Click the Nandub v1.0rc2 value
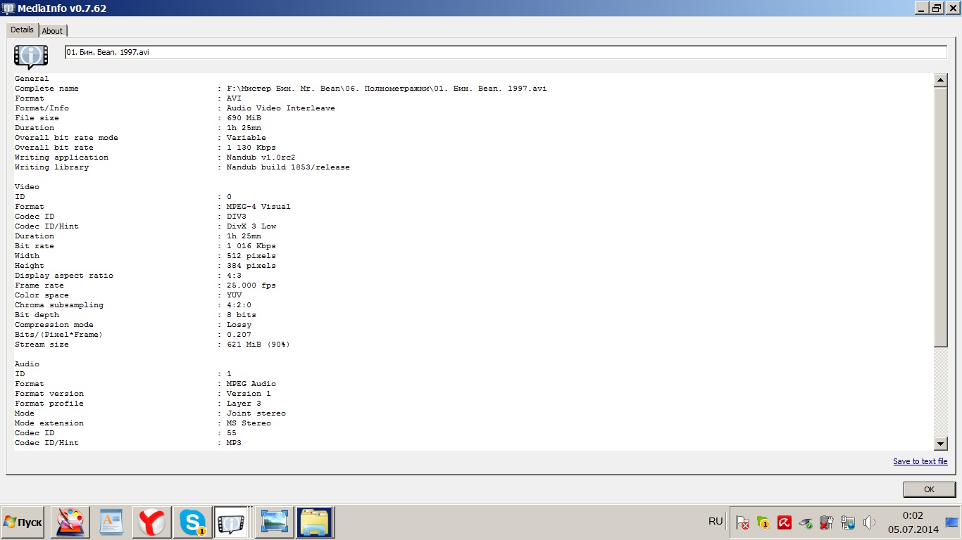Viewport: 962px width, 540px height. [261, 157]
